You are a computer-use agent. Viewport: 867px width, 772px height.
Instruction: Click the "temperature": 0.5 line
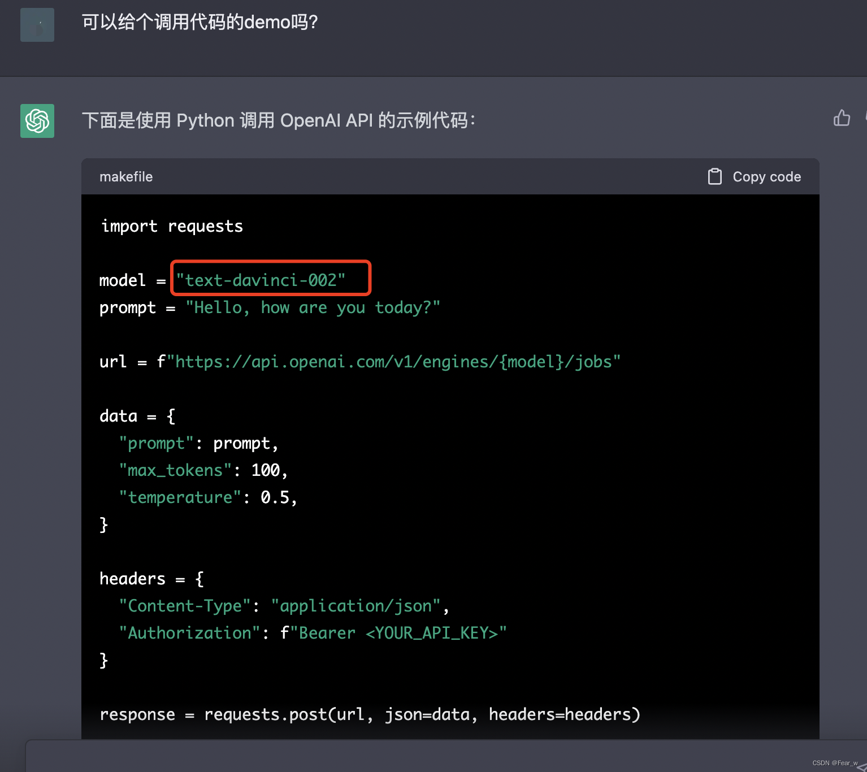[x=208, y=497]
